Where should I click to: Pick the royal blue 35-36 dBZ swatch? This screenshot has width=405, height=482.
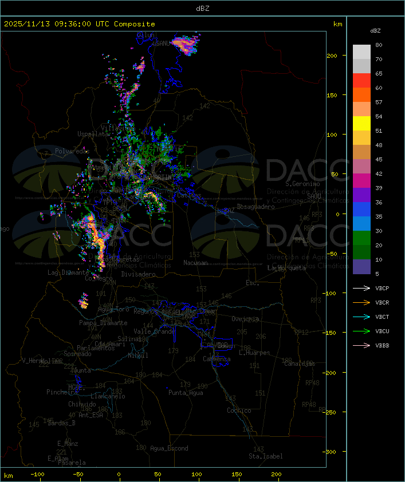361,209
